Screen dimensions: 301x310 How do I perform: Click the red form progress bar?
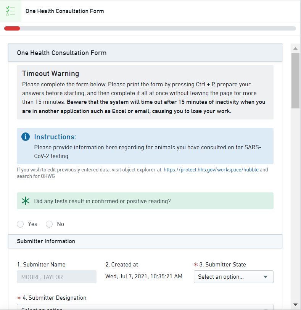click(x=12, y=28)
